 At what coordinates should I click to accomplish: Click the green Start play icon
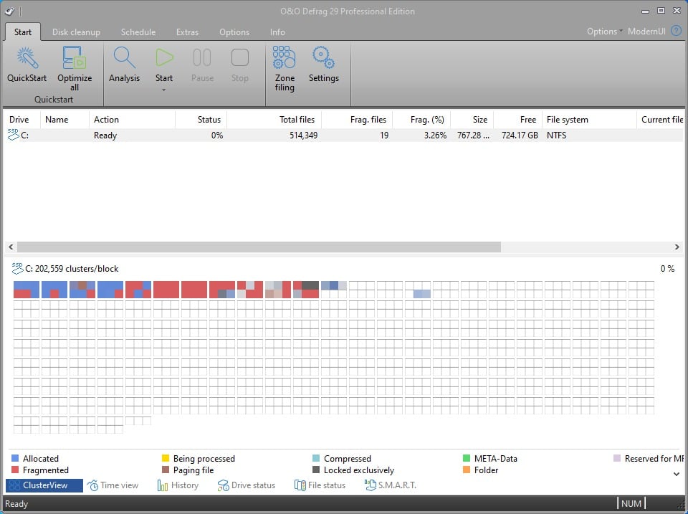point(164,57)
